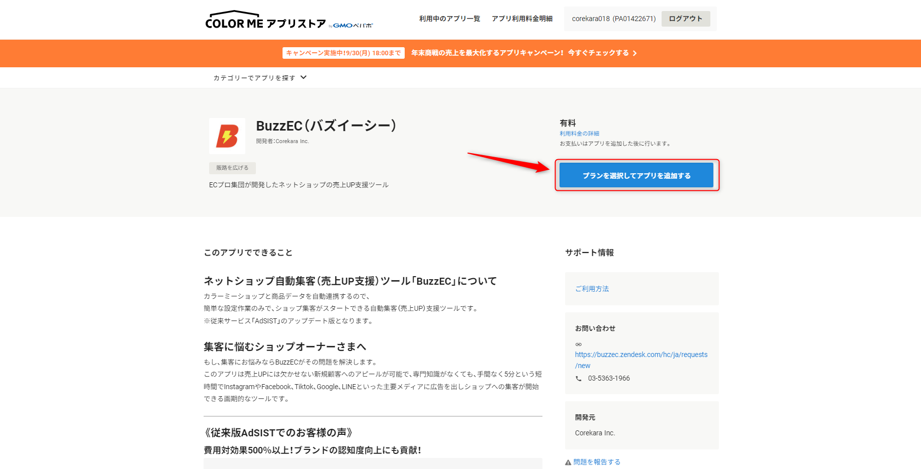The image size is (921, 469).
Task: Click 問題を報告する link
Action: click(x=597, y=462)
